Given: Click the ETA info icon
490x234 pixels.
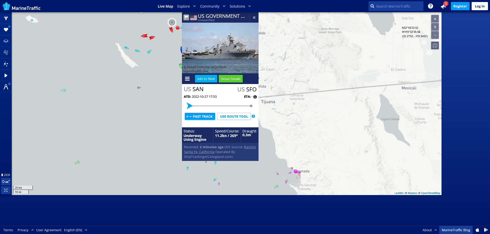Looking at the screenshot, I should [x=255, y=97].
